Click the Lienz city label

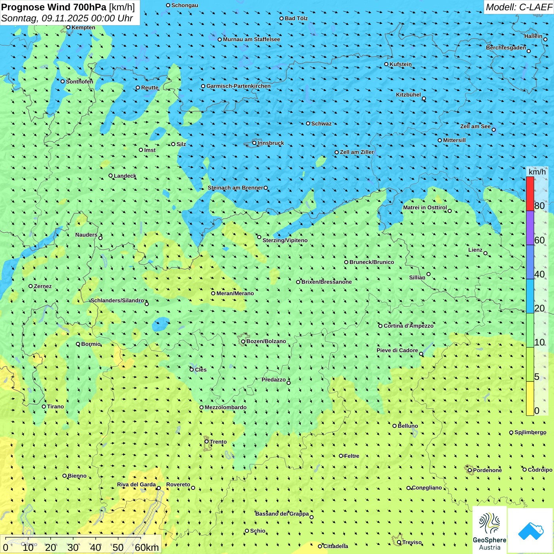pos(475,250)
